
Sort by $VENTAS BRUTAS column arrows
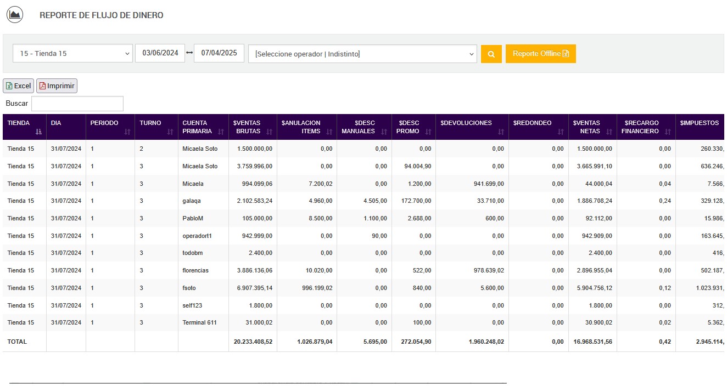tap(269, 132)
